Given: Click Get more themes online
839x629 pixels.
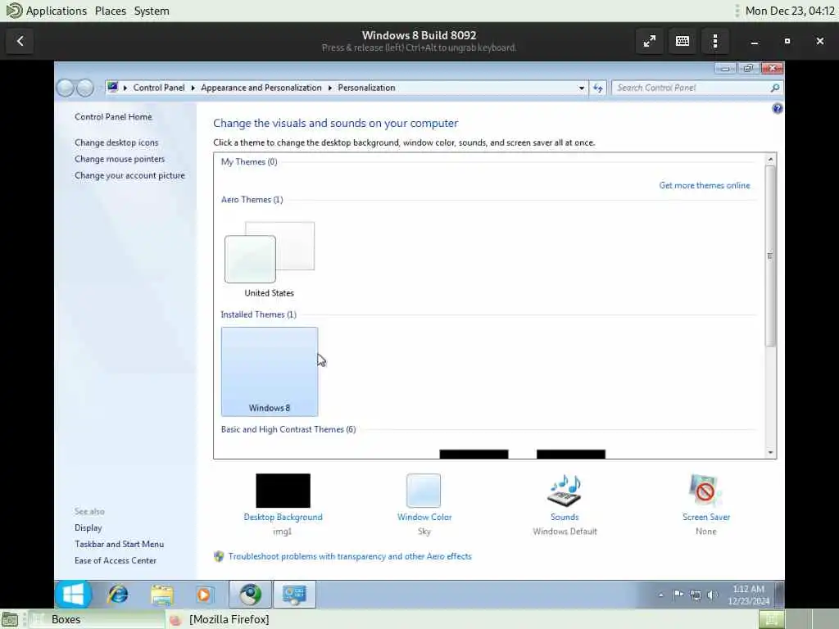Looking at the screenshot, I should pos(705,186).
